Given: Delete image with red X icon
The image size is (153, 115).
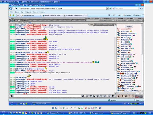Looking at the screenshot, I should tap(86, 108).
